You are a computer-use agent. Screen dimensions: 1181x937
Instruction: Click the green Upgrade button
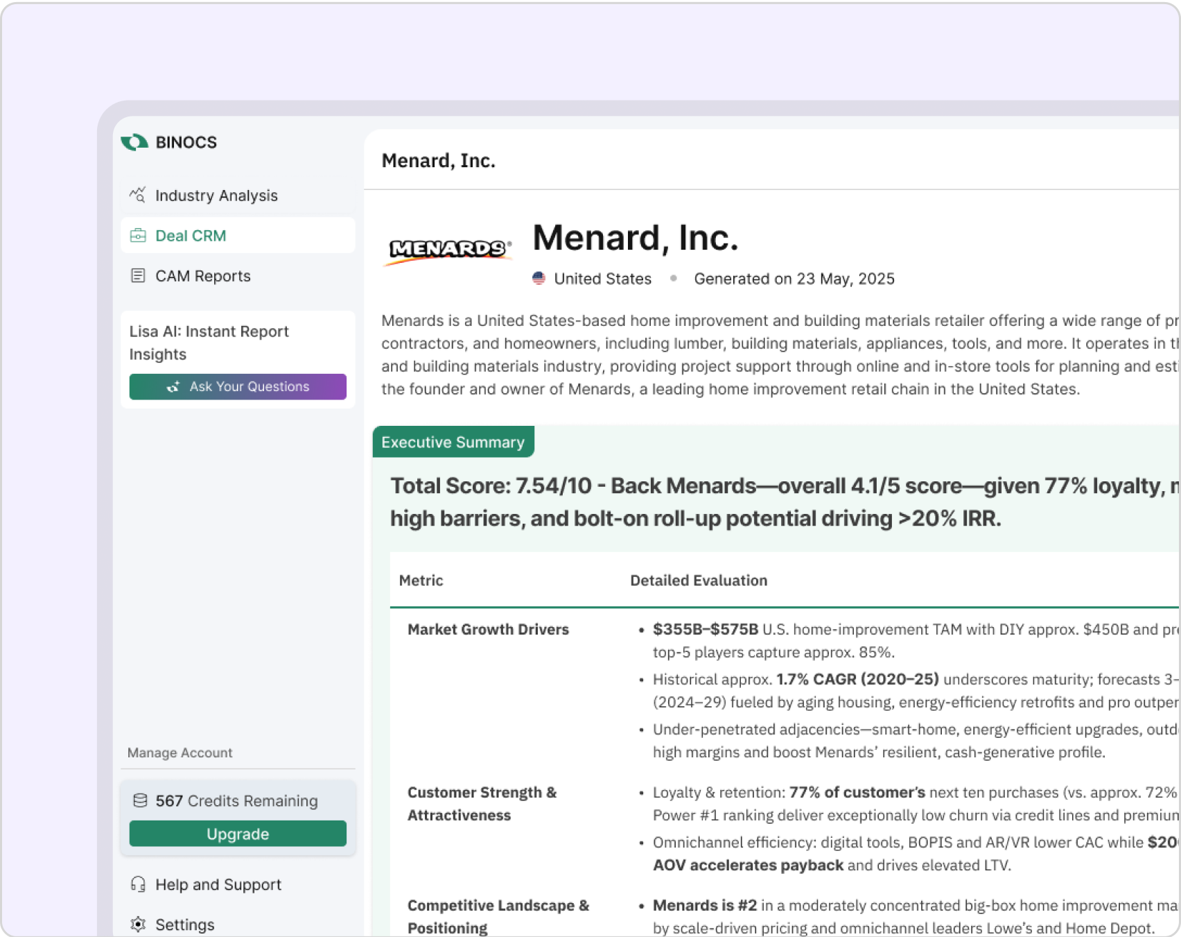pyautogui.click(x=238, y=834)
